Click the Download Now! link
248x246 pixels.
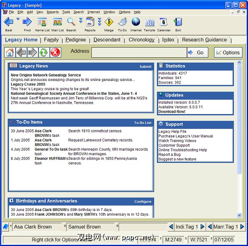coord(172,111)
